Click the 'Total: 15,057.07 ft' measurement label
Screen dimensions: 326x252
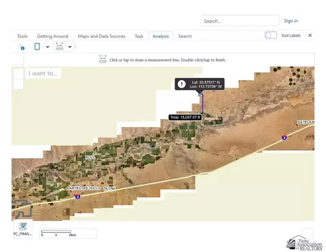click(x=185, y=118)
